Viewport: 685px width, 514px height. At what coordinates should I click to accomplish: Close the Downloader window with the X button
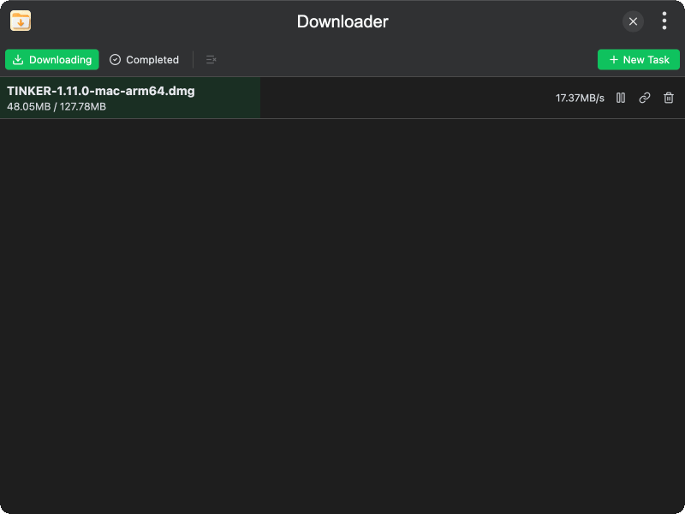tap(633, 21)
